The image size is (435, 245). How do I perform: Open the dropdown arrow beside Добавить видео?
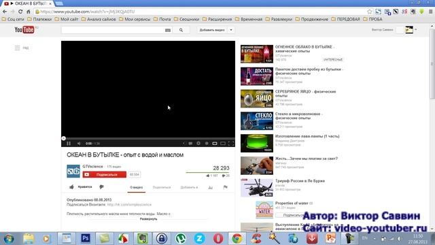pos(231,30)
